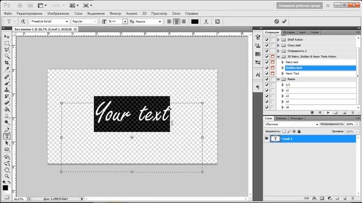This screenshot has height=203, width=362.
Task: Align text right
Action: [x=184, y=21]
